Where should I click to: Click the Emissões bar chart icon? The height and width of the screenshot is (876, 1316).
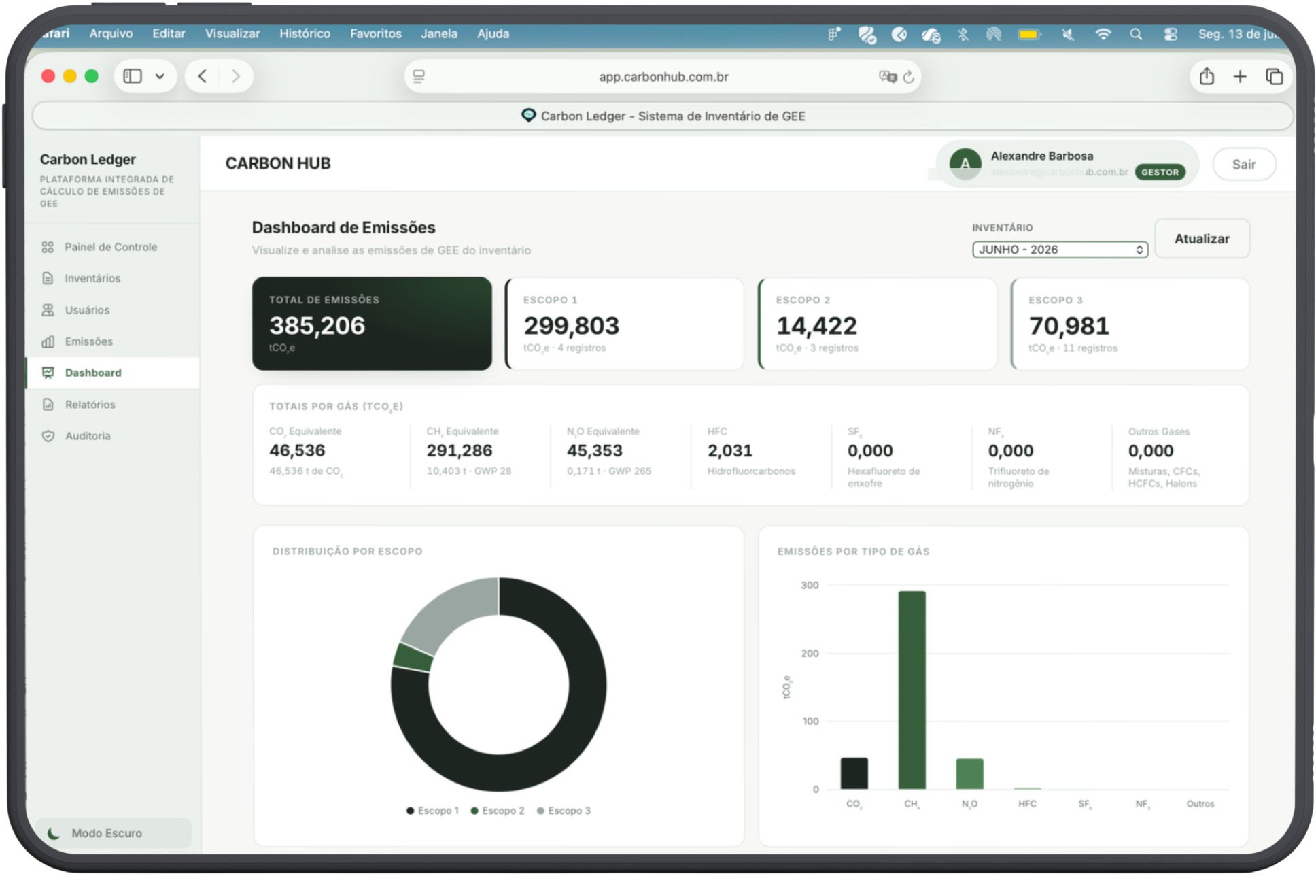tap(48, 341)
